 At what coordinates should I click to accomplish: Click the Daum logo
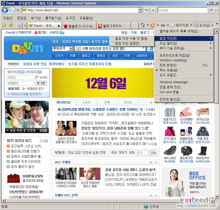28,48
